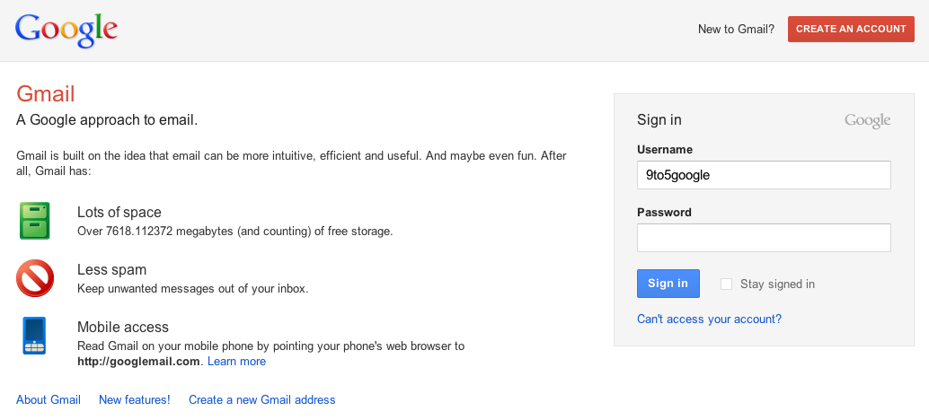
Task: Click the 'New to Gmail?' text
Action: tap(736, 30)
